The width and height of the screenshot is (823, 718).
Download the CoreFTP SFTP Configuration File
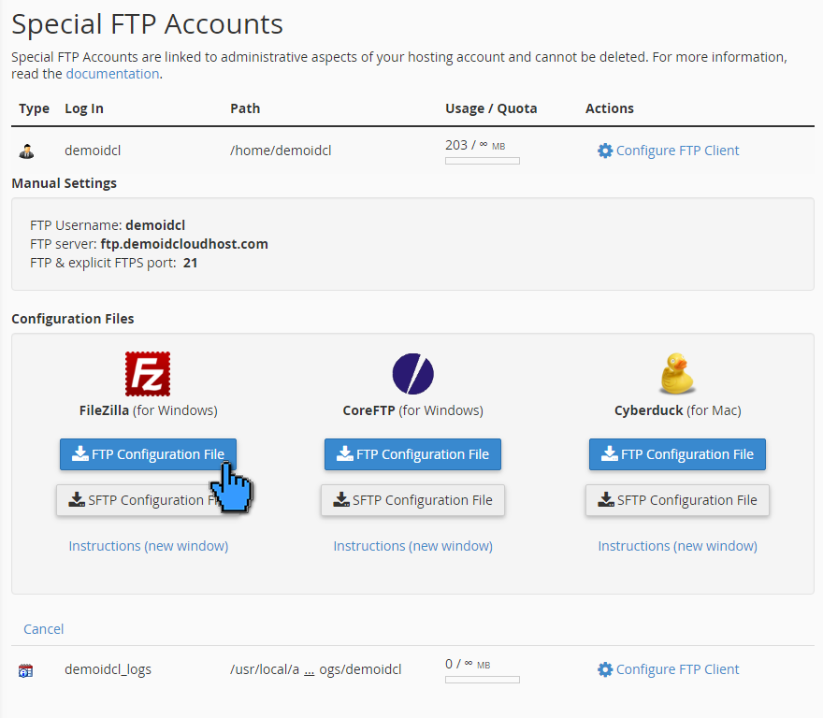pyautogui.click(x=412, y=499)
